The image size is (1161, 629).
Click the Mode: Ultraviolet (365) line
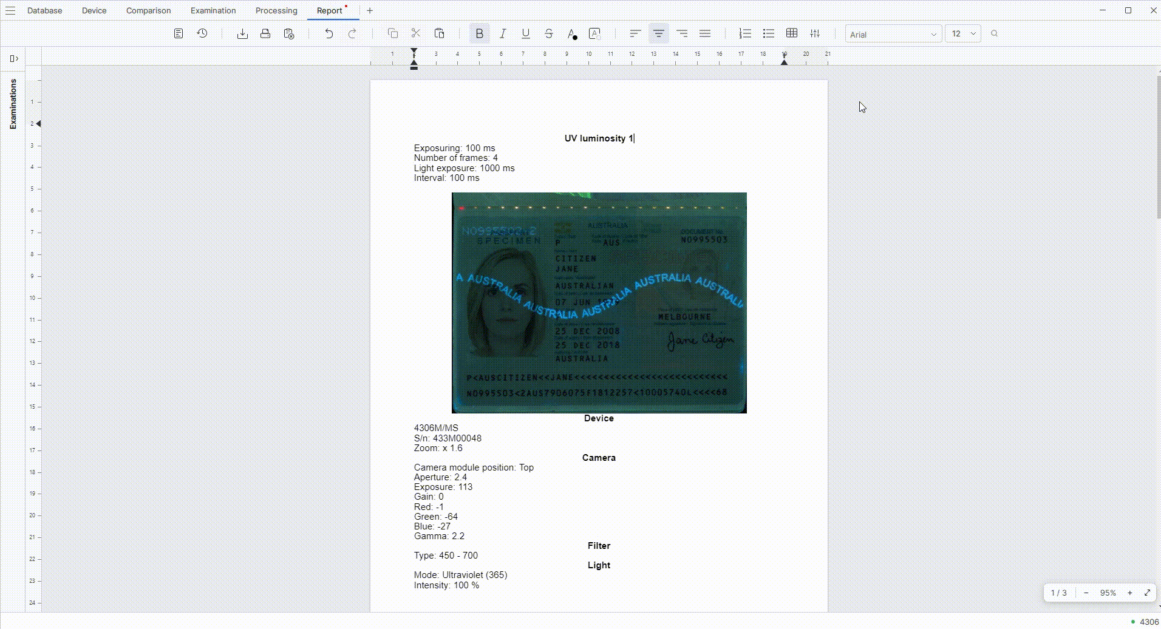[x=460, y=575]
